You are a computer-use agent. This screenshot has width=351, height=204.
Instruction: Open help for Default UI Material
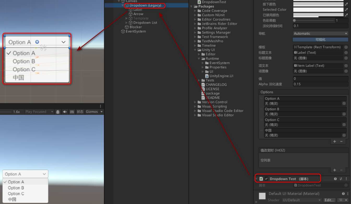[343, 194]
